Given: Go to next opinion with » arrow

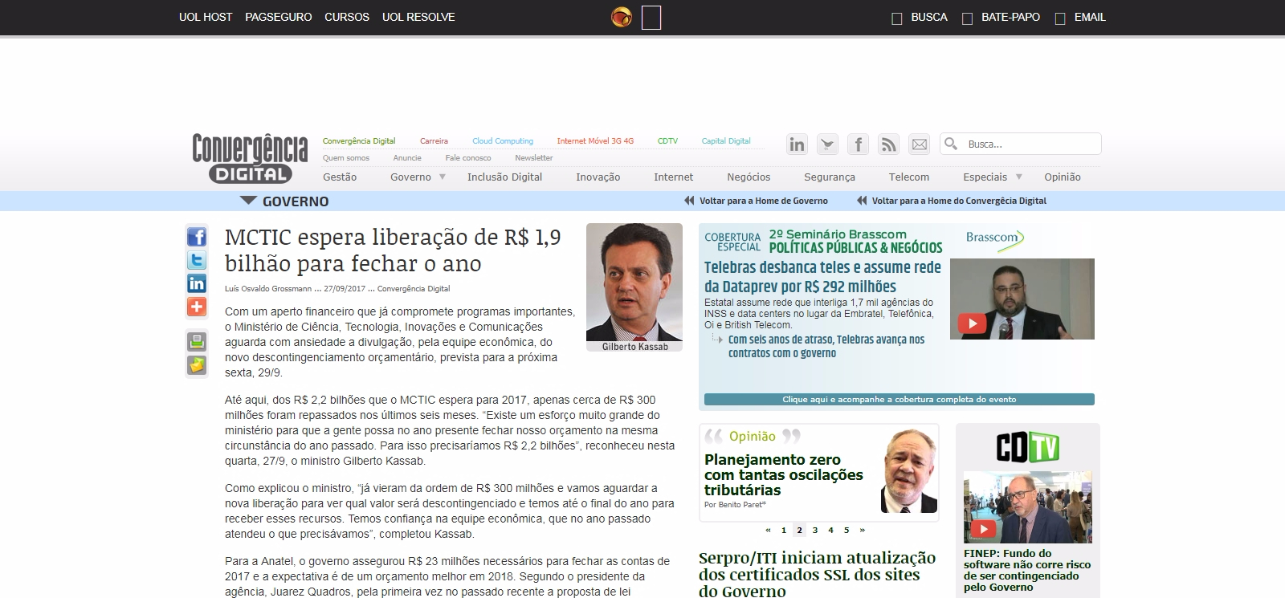Looking at the screenshot, I should point(863,530).
